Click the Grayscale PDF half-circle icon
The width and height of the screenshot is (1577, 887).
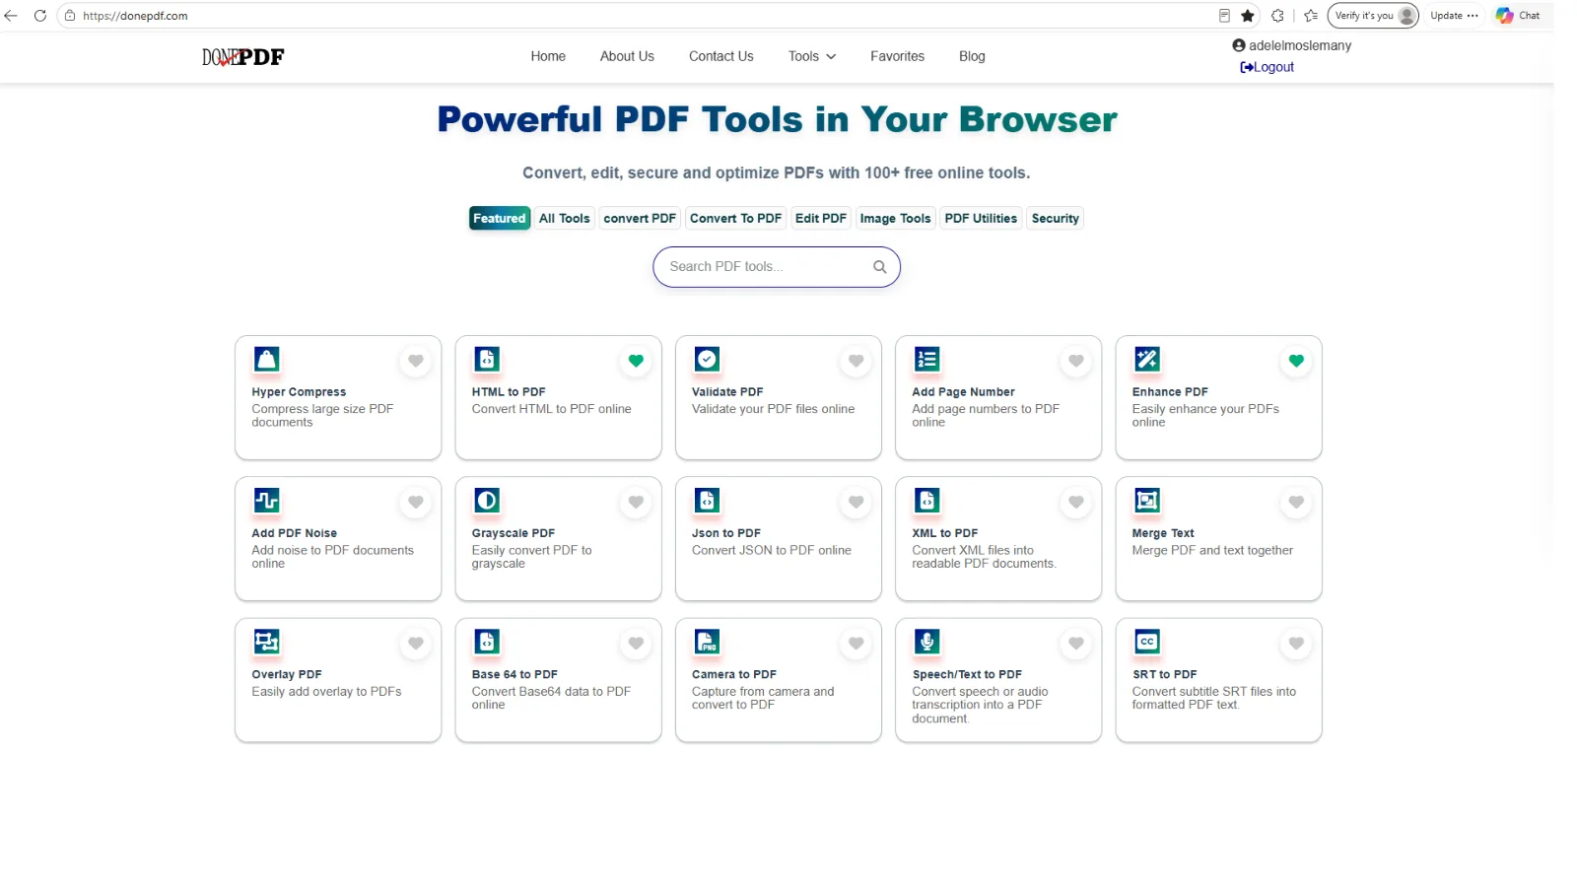pyautogui.click(x=487, y=500)
